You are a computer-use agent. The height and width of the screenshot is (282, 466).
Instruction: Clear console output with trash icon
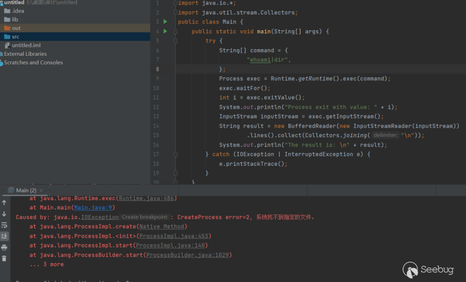click(4, 258)
